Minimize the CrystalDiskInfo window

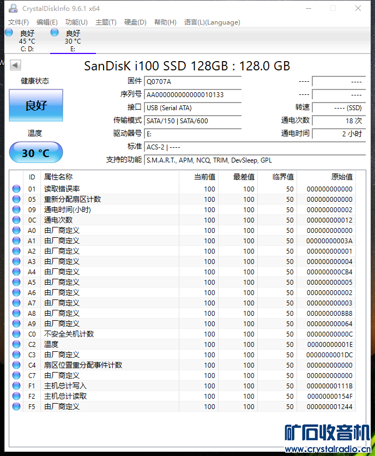click(309, 8)
